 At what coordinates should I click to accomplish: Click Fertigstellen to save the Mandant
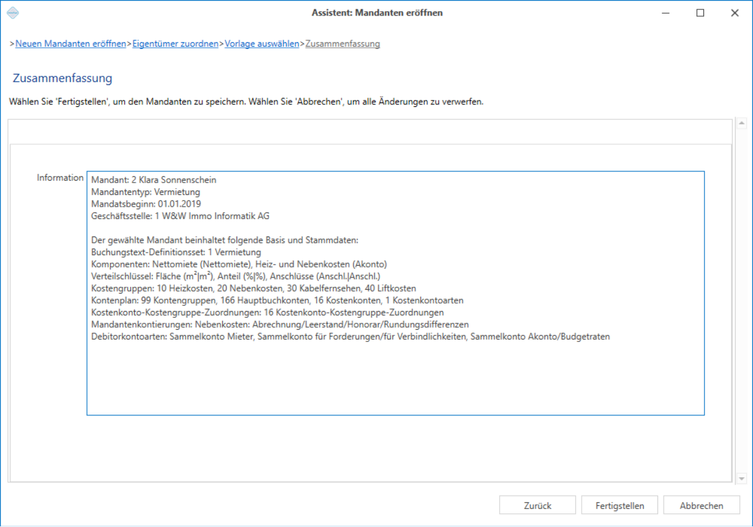pos(620,505)
